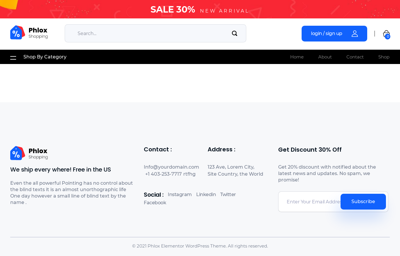Go to the Home menu item
Viewport: 400px width, 256px height.
(x=297, y=57)
